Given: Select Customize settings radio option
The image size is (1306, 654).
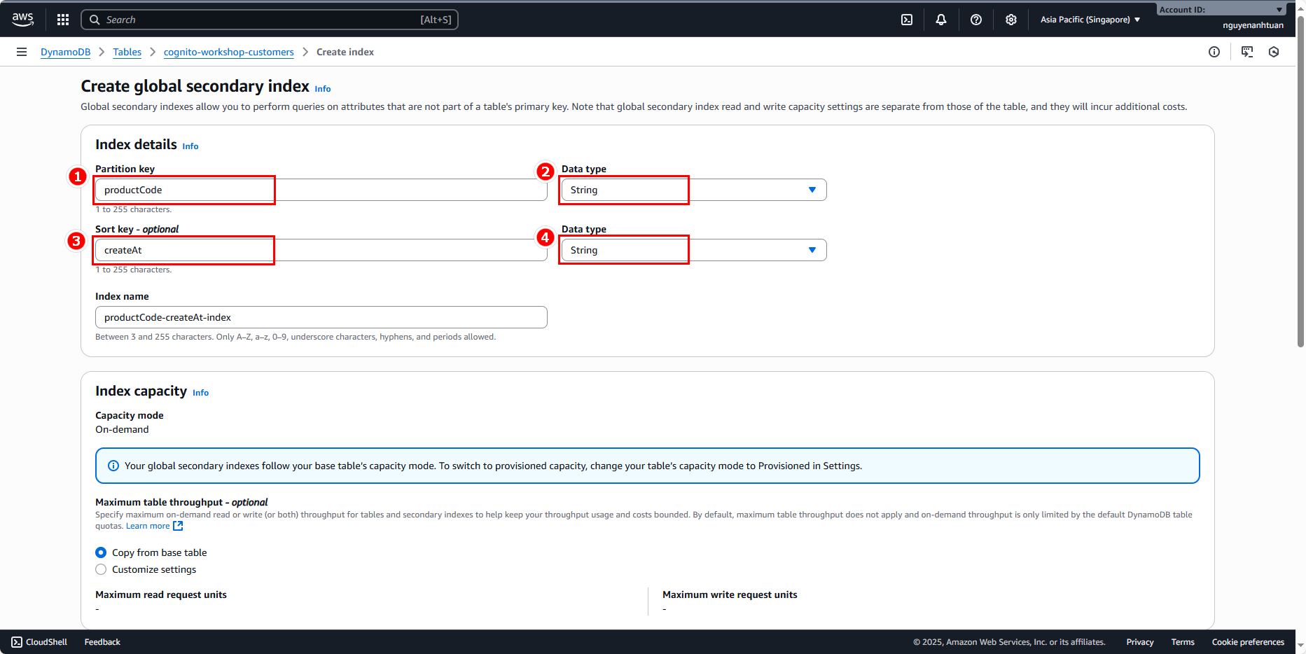Looking at the screenshot, I should tap(101, 569).
